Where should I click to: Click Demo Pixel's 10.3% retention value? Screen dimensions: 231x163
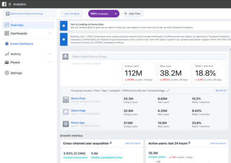(196, 99)
